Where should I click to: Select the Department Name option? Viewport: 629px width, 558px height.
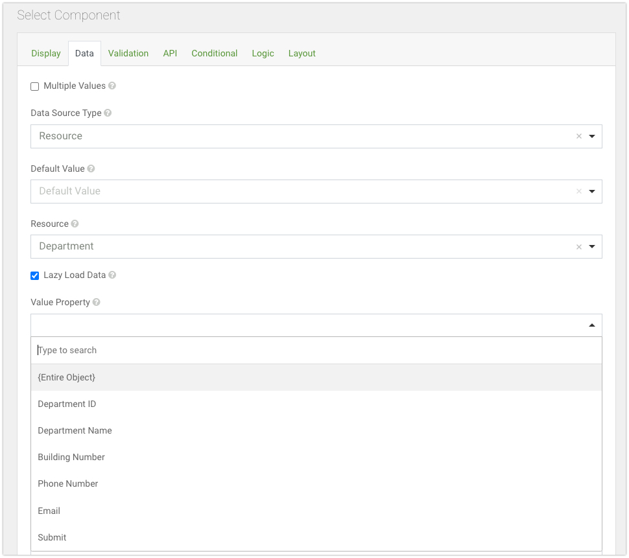[75, 430]
